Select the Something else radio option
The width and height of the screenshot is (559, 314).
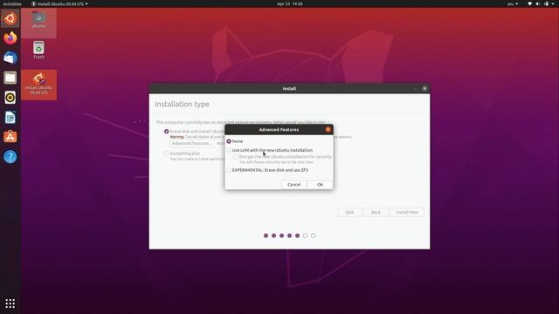(x=167, y=154)
